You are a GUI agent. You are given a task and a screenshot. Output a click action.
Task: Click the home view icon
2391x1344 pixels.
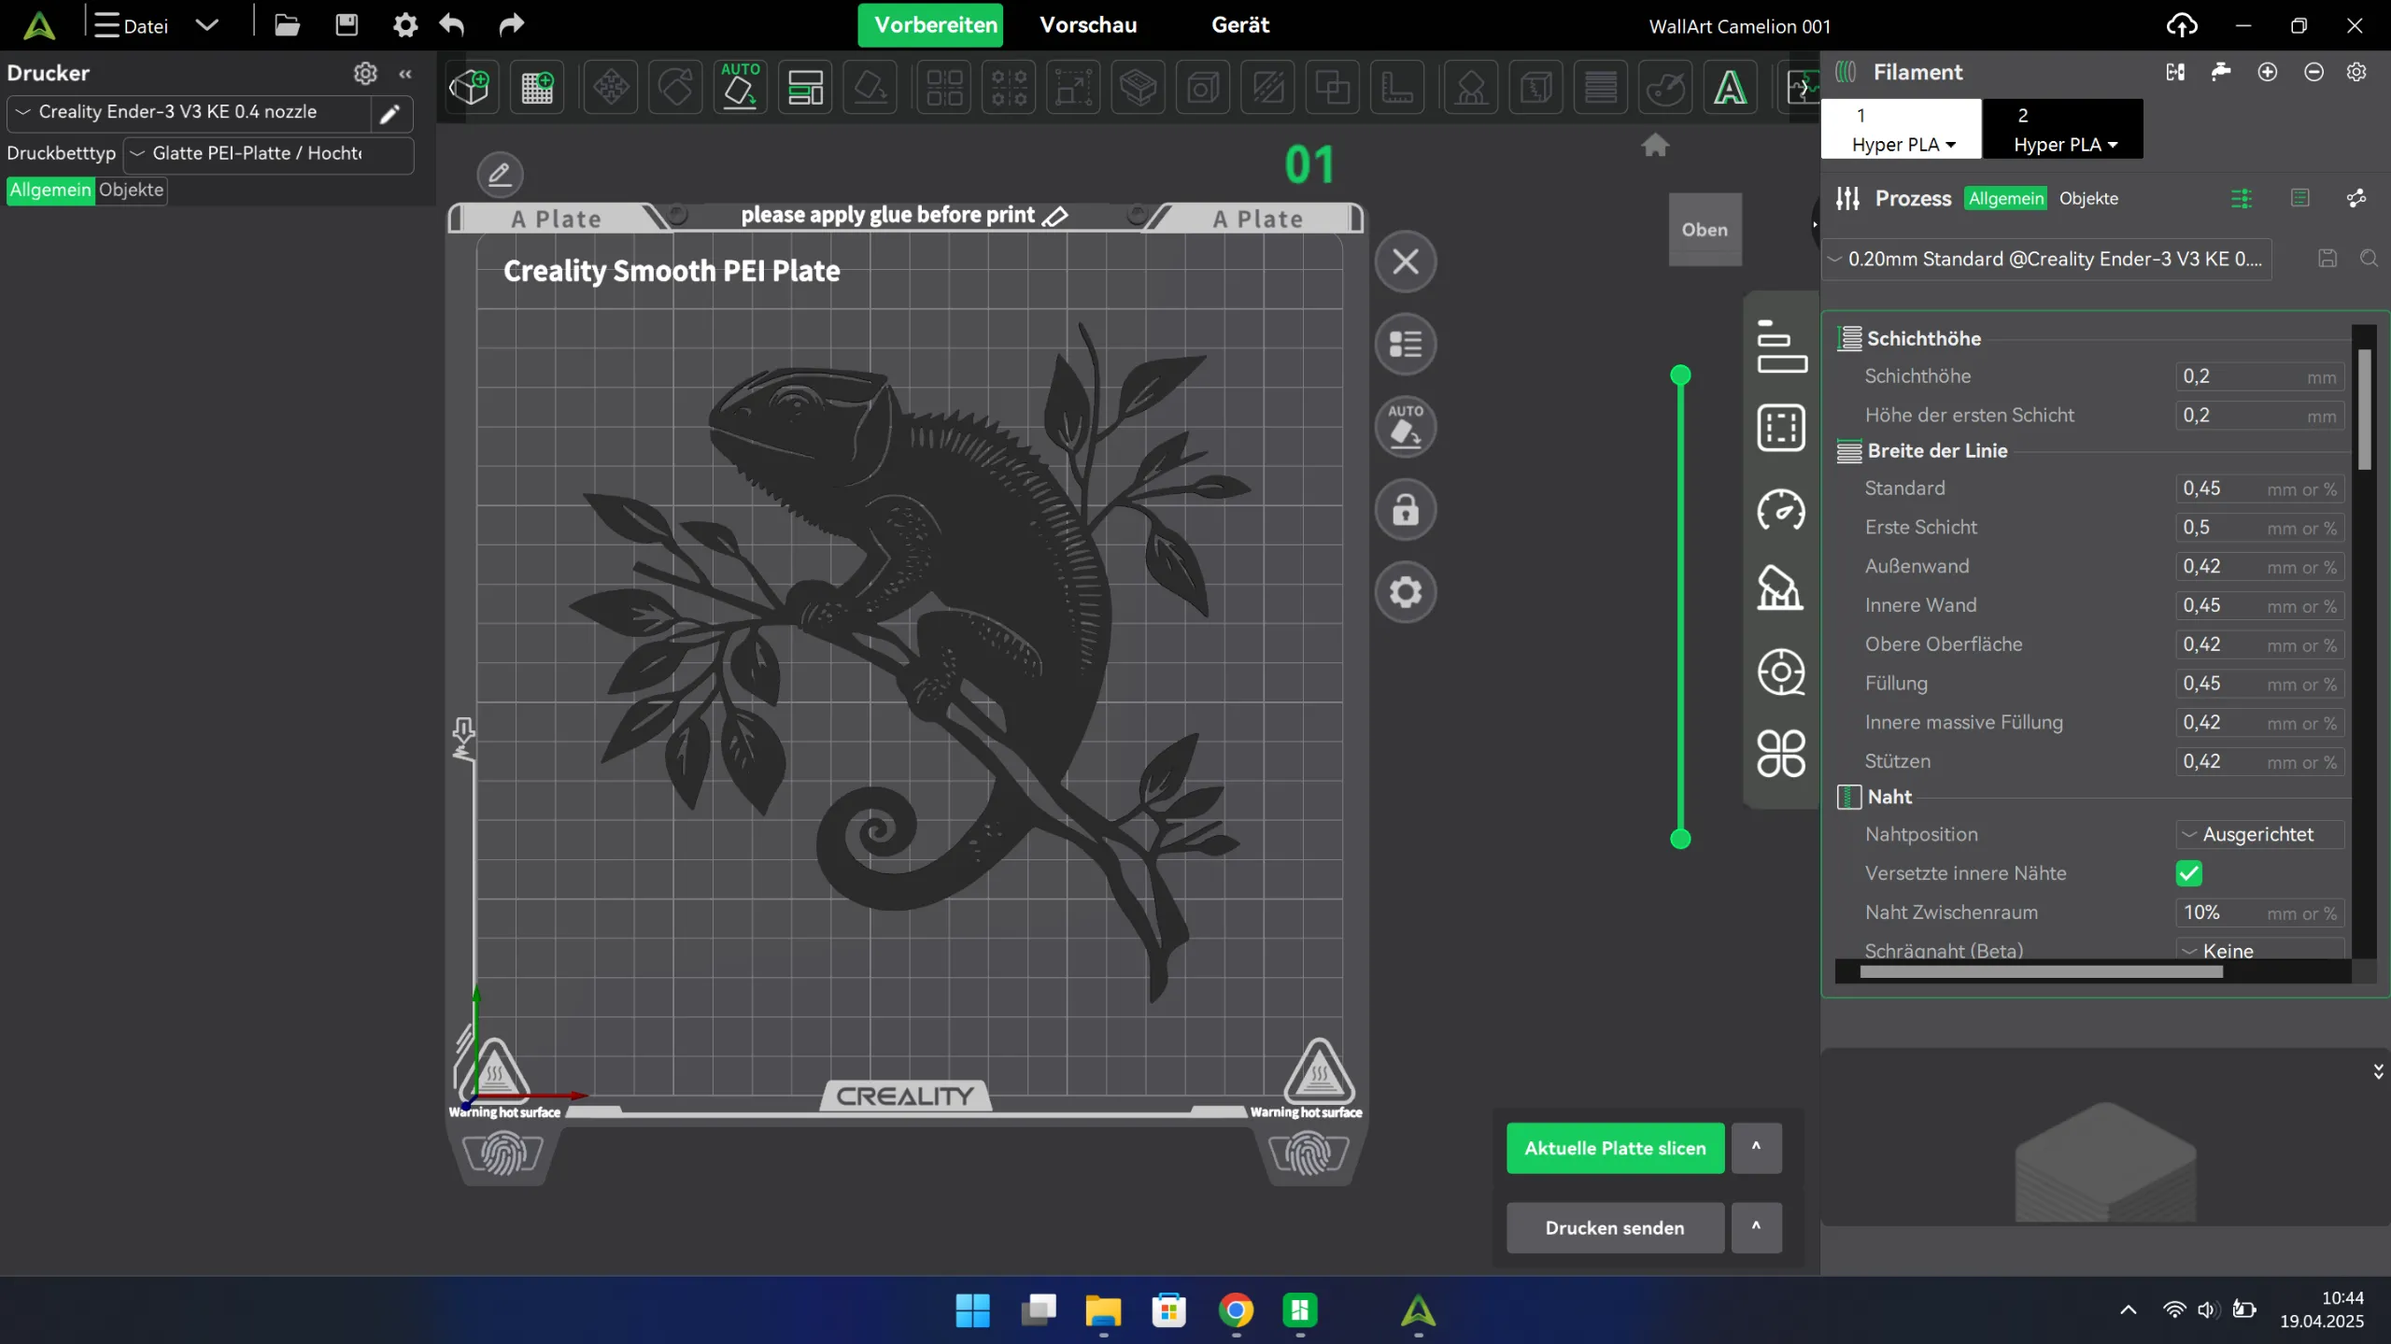(1655, 145)
